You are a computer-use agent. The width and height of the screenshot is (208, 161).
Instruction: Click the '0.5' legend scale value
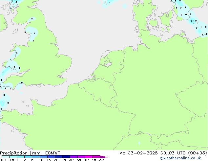(11, 160)
